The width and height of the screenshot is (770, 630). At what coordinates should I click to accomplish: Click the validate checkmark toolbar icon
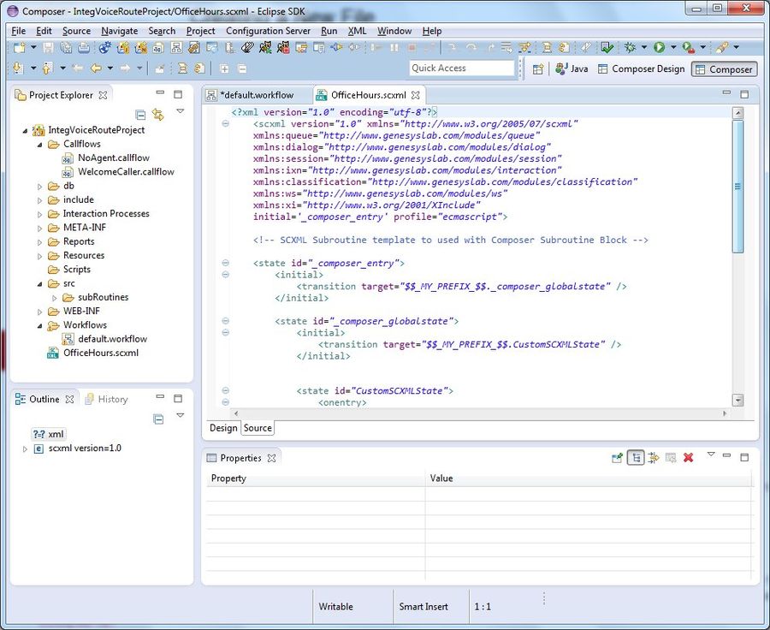point(607,47)
